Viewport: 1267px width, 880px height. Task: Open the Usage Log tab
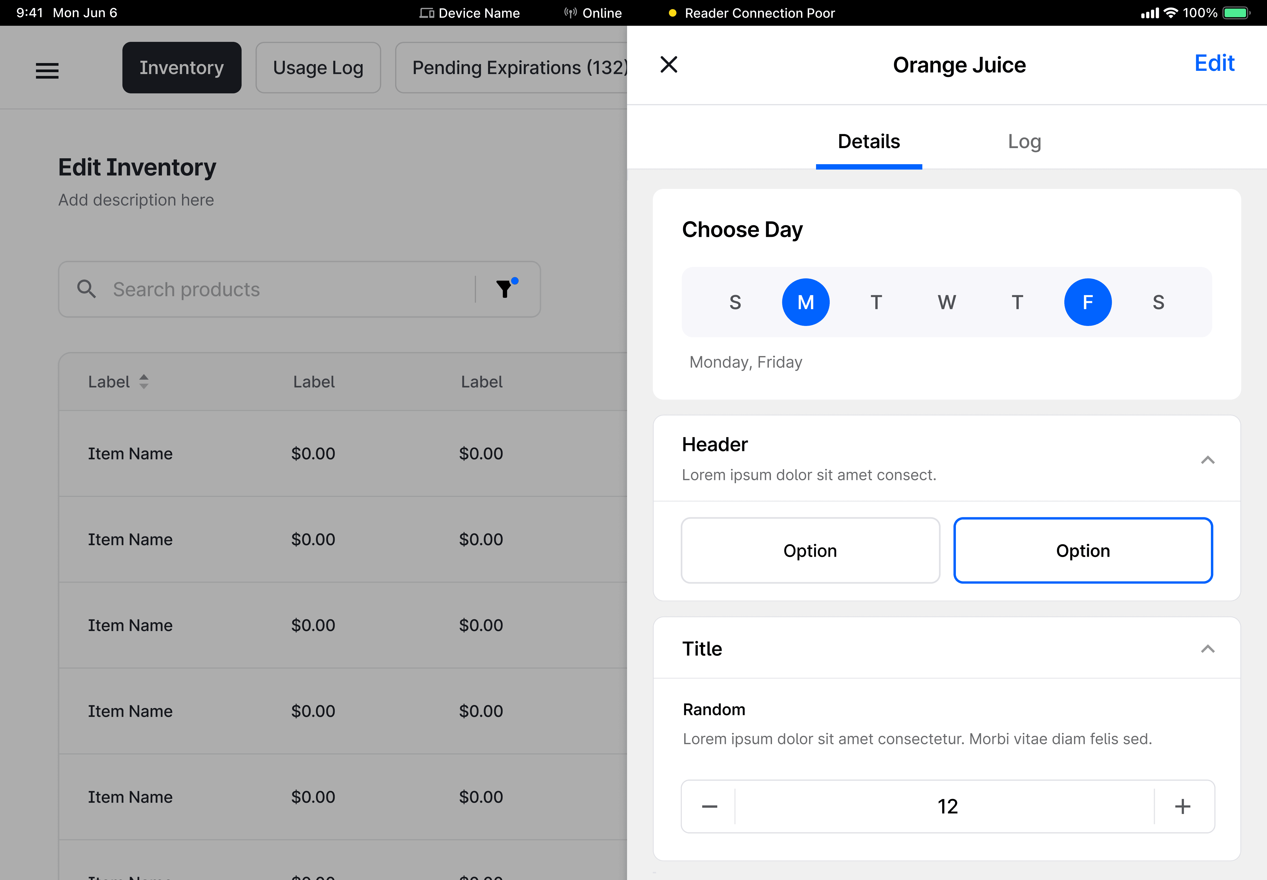[x=318, y=67]
